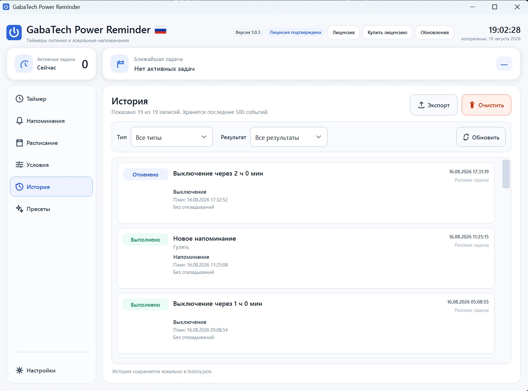This screenshot has width=528, height=391.
Task: Open the Таймер section
Action: [51, 99]
